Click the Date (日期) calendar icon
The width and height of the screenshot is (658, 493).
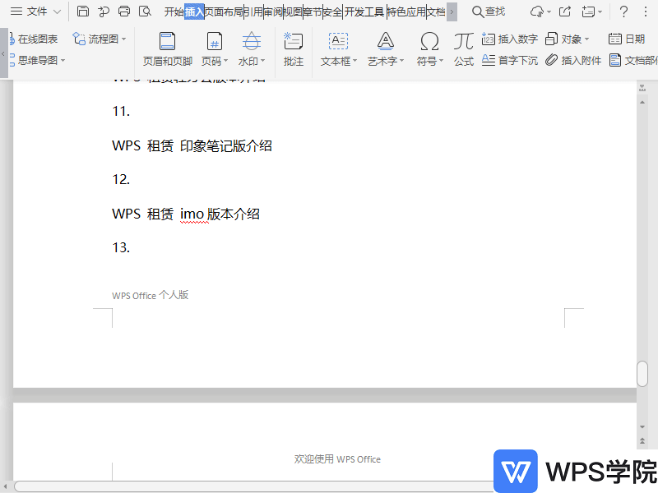pos(614,39)
